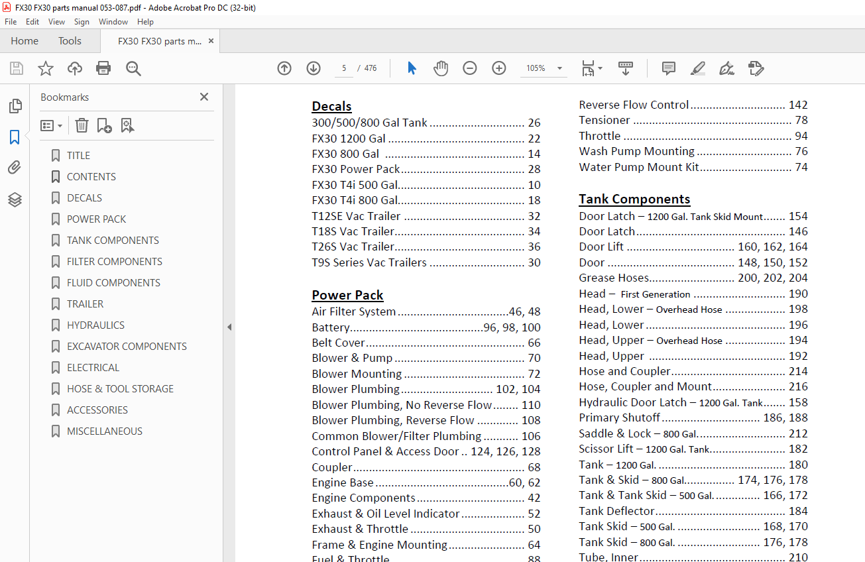This screenshot has width=865, height=562.
Task: Click the Tank Components heading link
Action: pyautogui.click(x=634, y=199)
